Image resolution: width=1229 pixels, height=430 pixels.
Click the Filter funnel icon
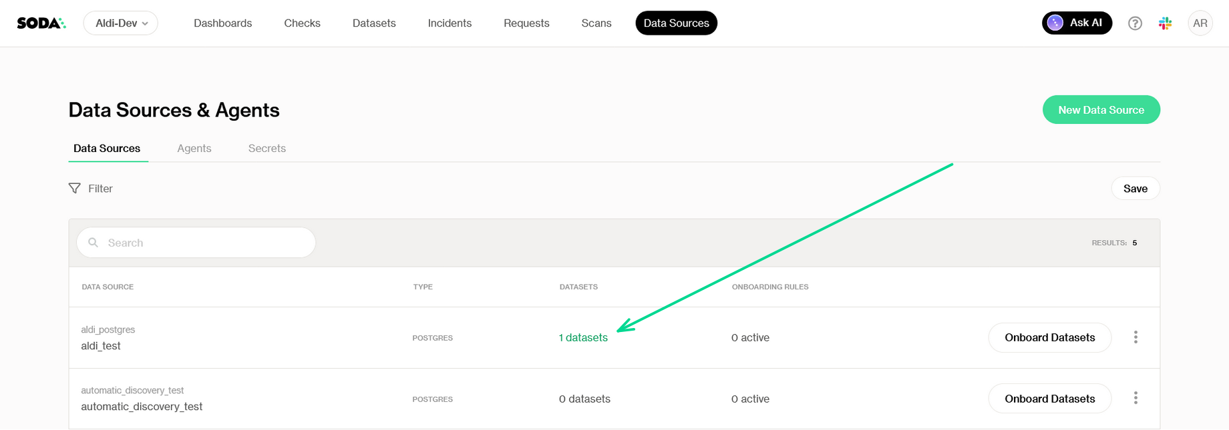[75, 189]
